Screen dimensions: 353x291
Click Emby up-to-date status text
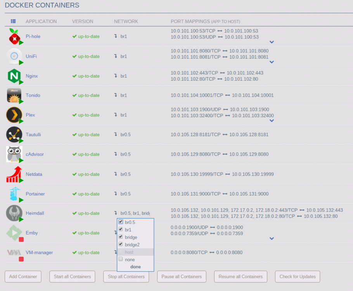(x=89, y=233)
